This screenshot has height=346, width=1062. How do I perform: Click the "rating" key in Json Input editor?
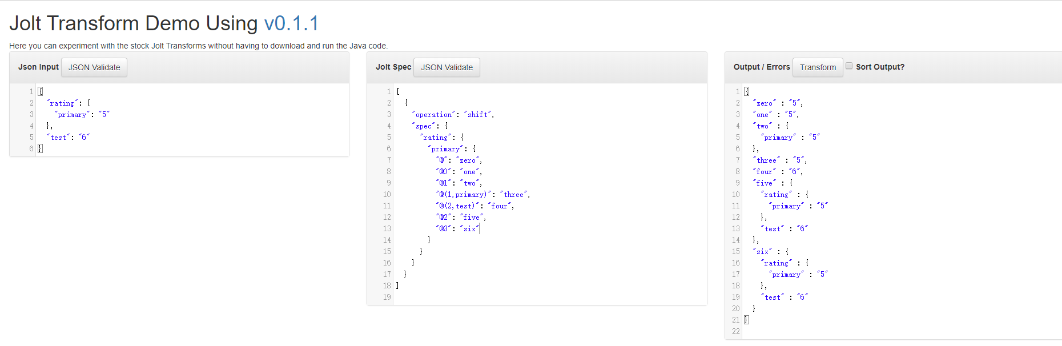[62, 103]
